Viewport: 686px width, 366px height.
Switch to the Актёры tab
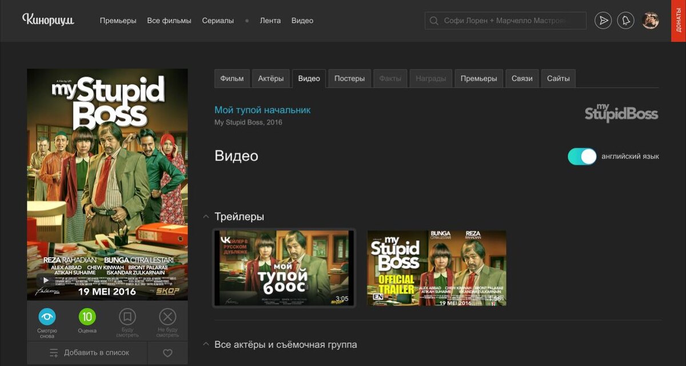(270, 78)
